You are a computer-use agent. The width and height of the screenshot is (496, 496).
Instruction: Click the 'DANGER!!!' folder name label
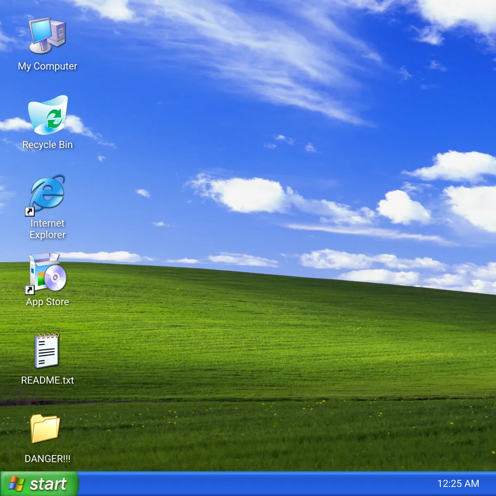48,459
